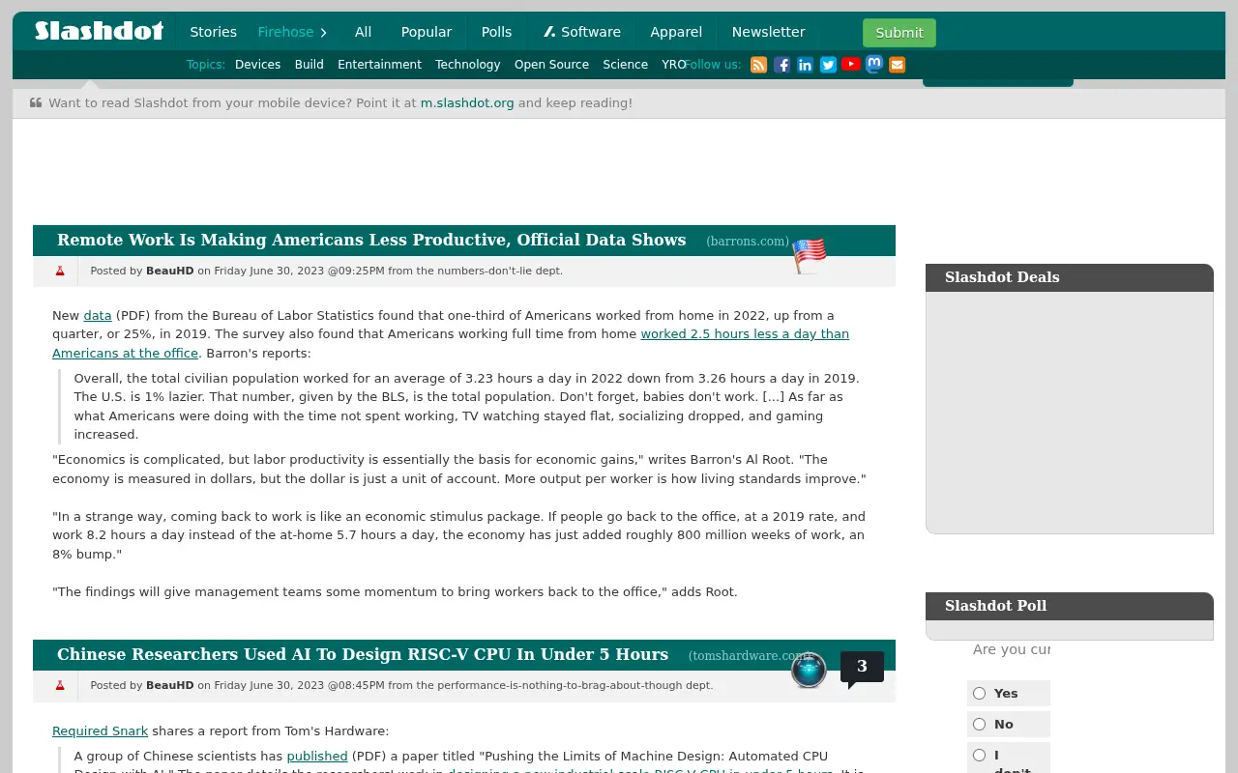The image size is (1238, 773).
Task: Select the No poll option
Action: pyautogui.click(x=979, y=724)
